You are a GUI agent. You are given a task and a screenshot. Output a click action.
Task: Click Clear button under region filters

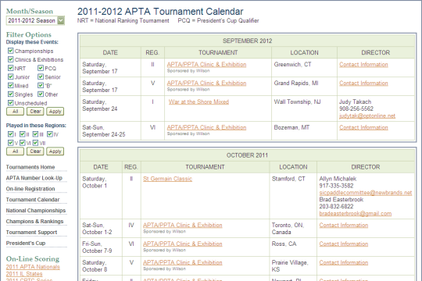coord(35,151)
